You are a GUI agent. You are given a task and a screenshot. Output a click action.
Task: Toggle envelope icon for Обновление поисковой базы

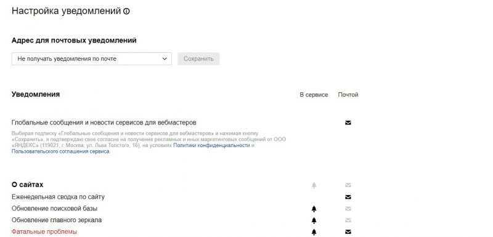348,209
